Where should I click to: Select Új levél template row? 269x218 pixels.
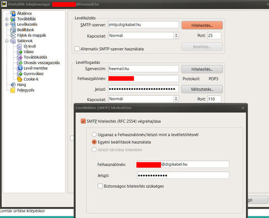[30, 47]
